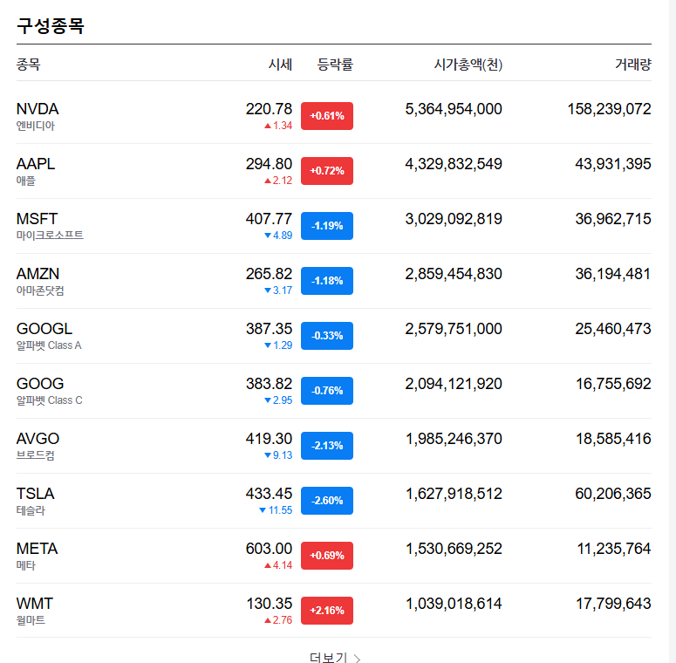Click trading volume 36,962,715
Viewport: 676px width, 663px height.
coord(613,219)
